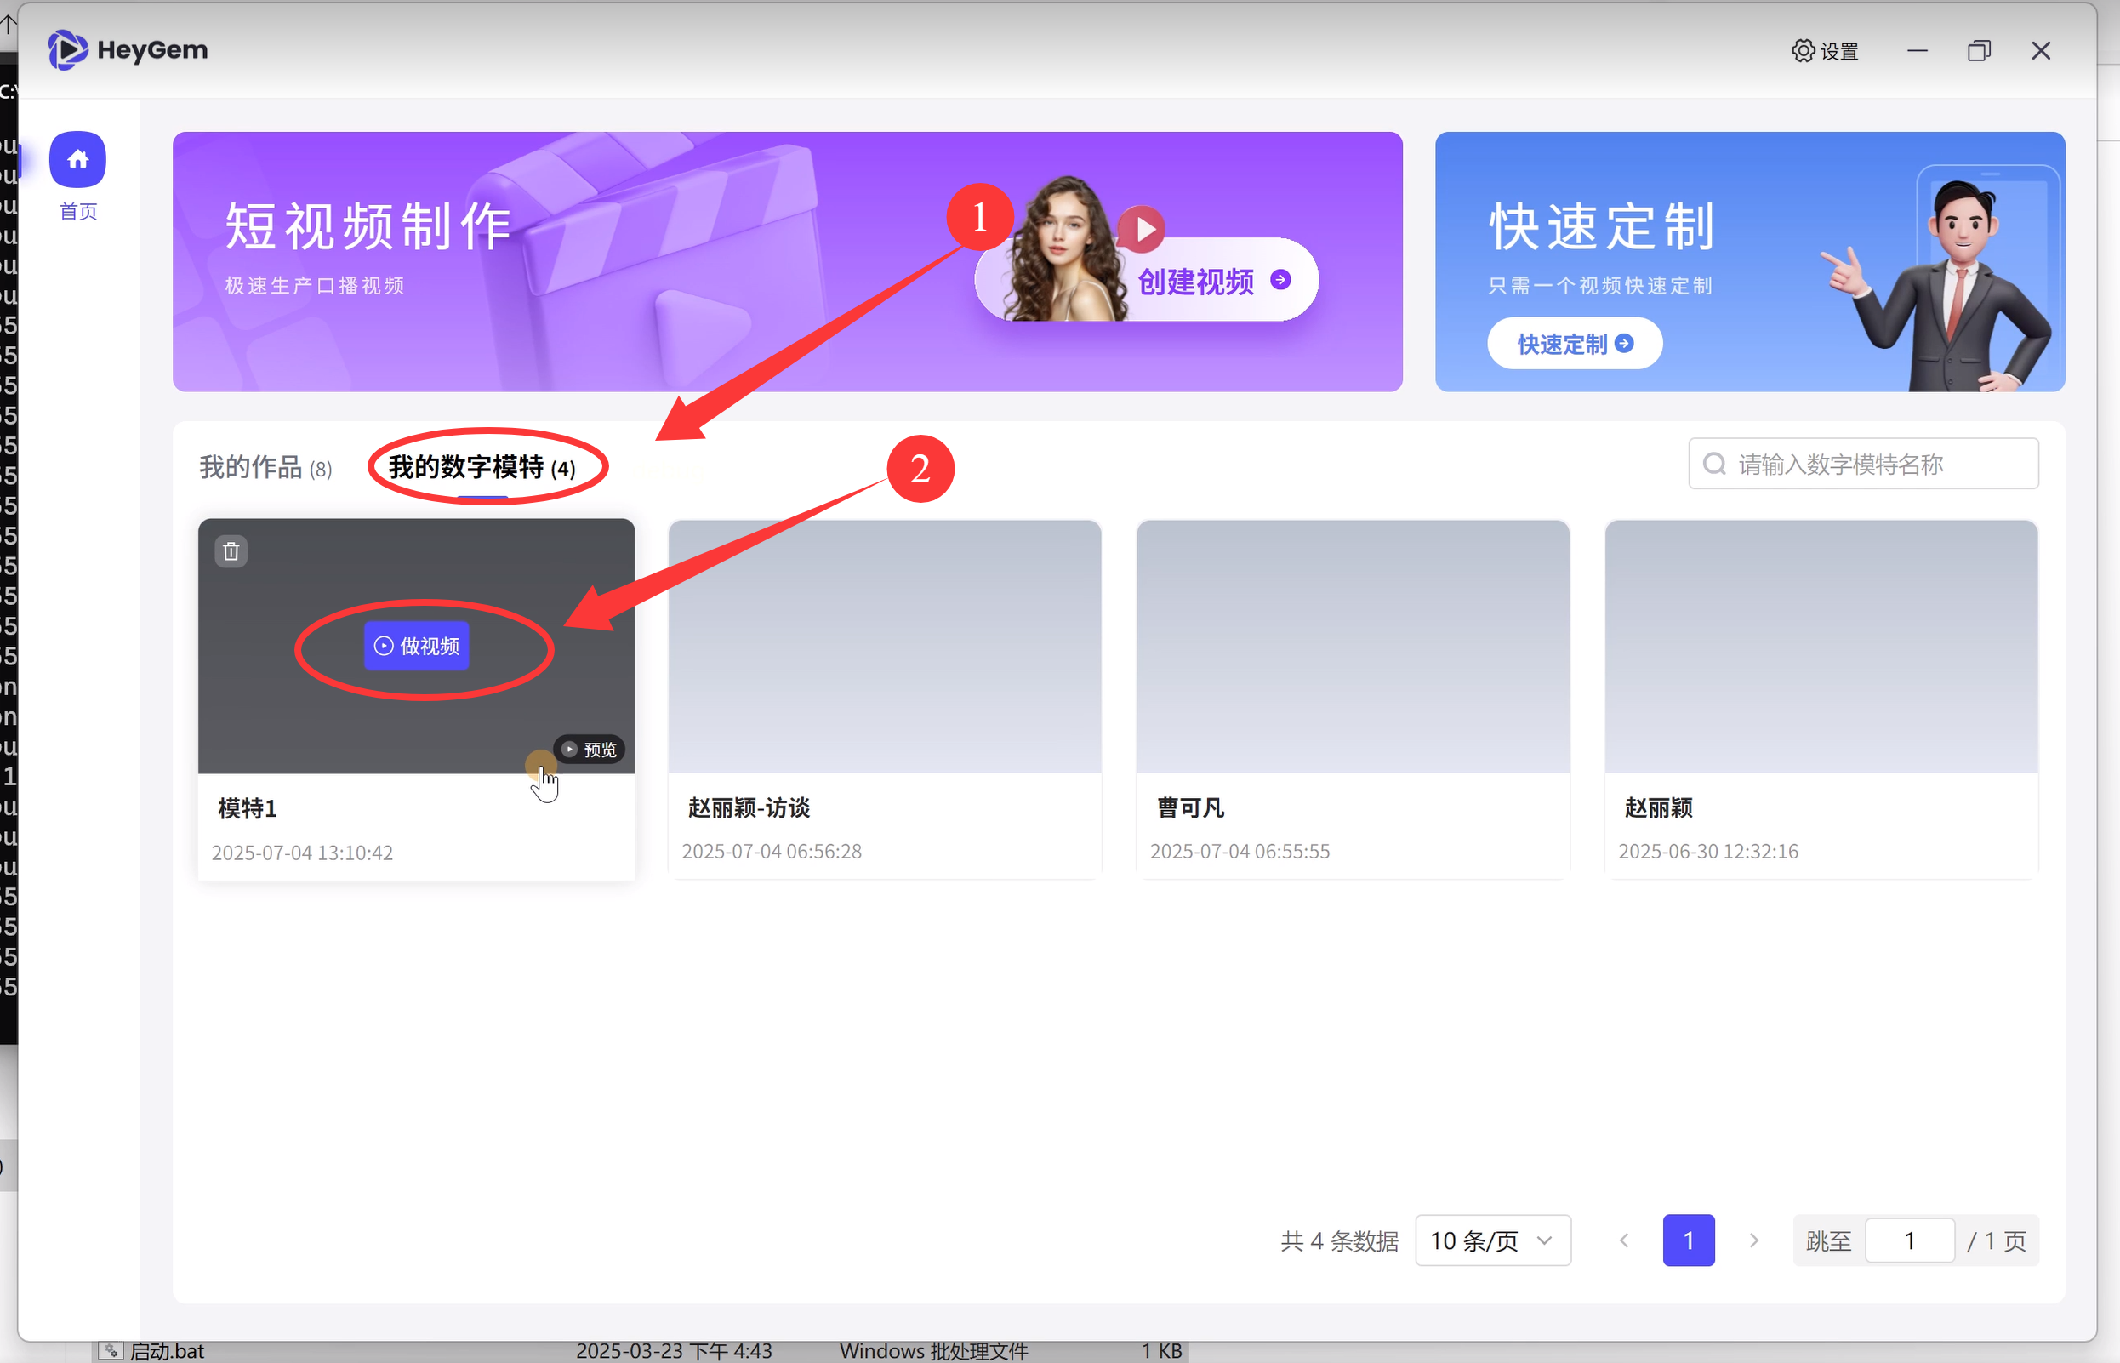Go to previous page with left chevron

pos(1624,1240)
